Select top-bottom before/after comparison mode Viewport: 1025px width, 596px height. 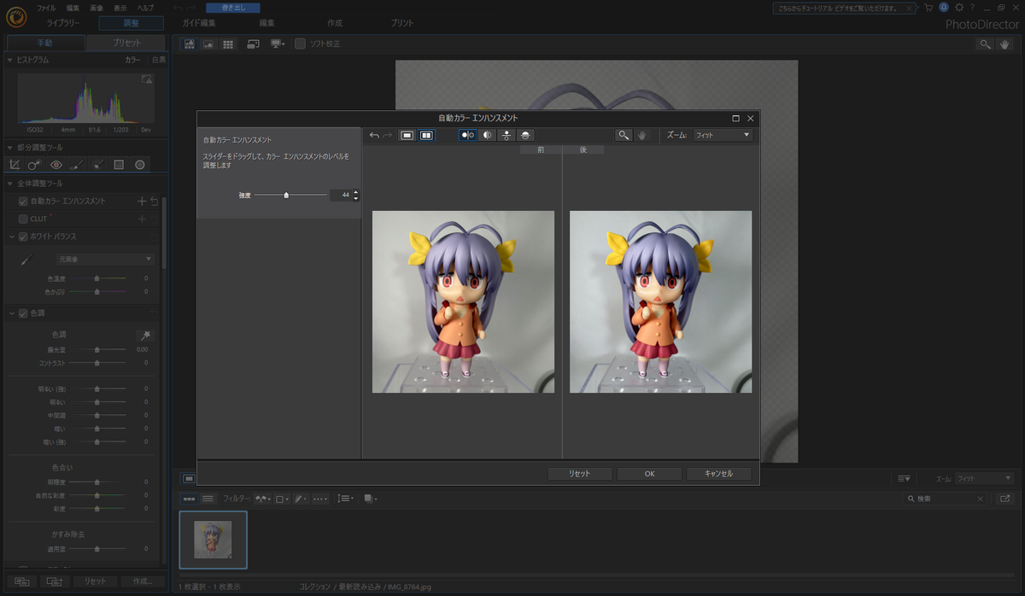click(x=507, y=135)
